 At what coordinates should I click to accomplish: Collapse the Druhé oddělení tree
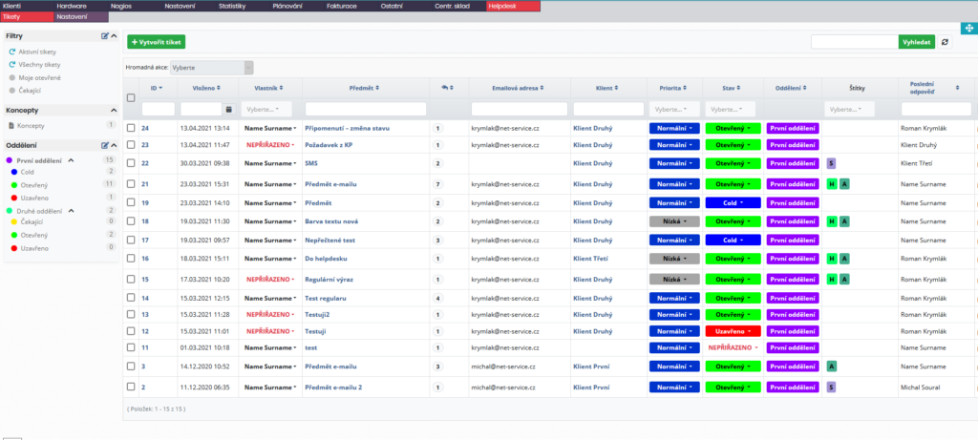(x=71, y=210)
